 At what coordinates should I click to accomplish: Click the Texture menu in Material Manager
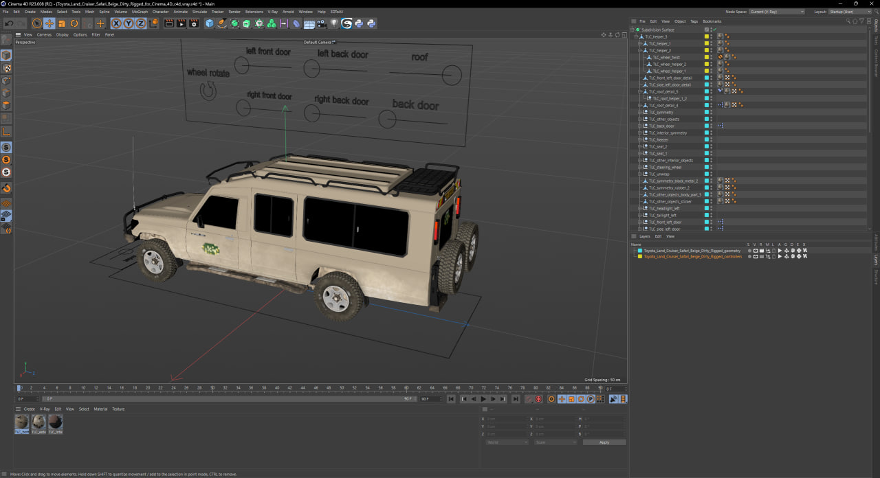tap(118, 409)
